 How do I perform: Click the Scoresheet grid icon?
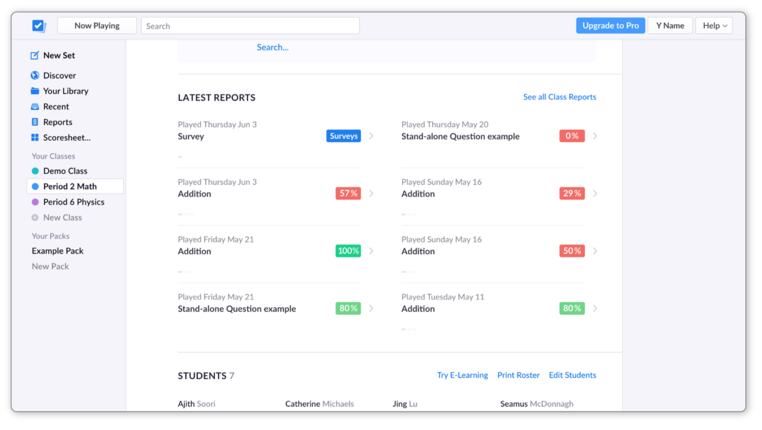point(35,138)
